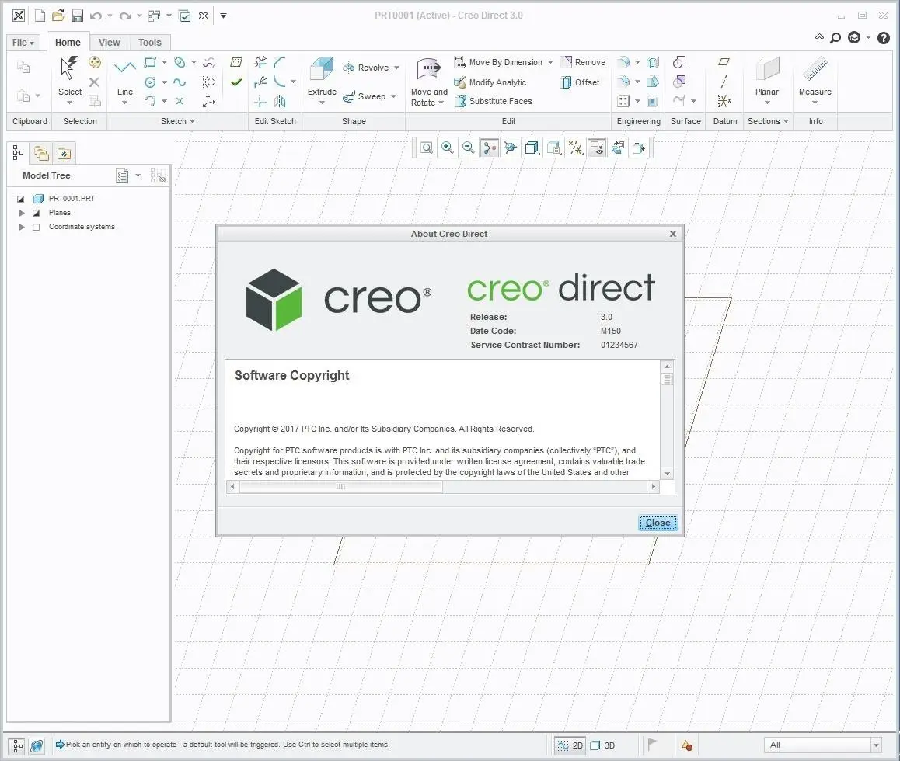900x761 pixels.
Task: Switch to the Tools tab
Action: pyautogui.click(x=150, y=43)
